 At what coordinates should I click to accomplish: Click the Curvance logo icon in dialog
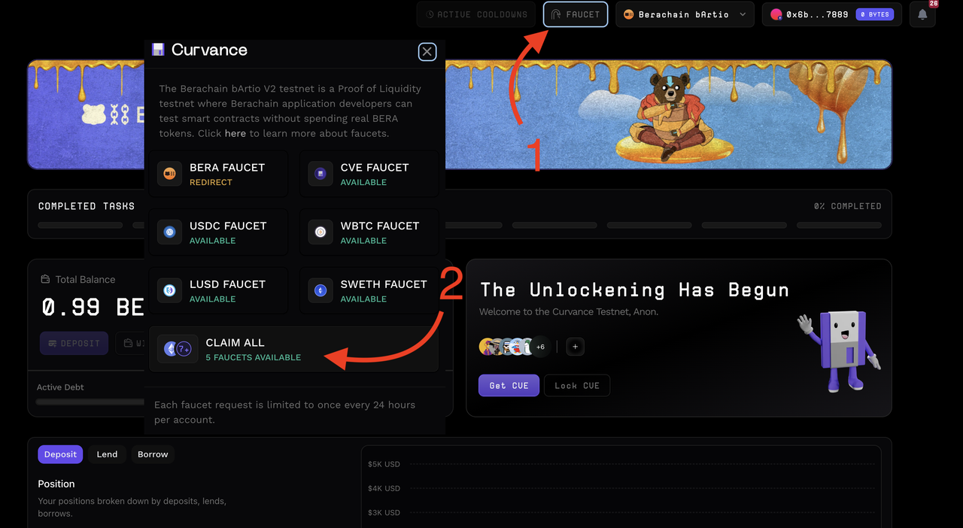click(158, 50)
